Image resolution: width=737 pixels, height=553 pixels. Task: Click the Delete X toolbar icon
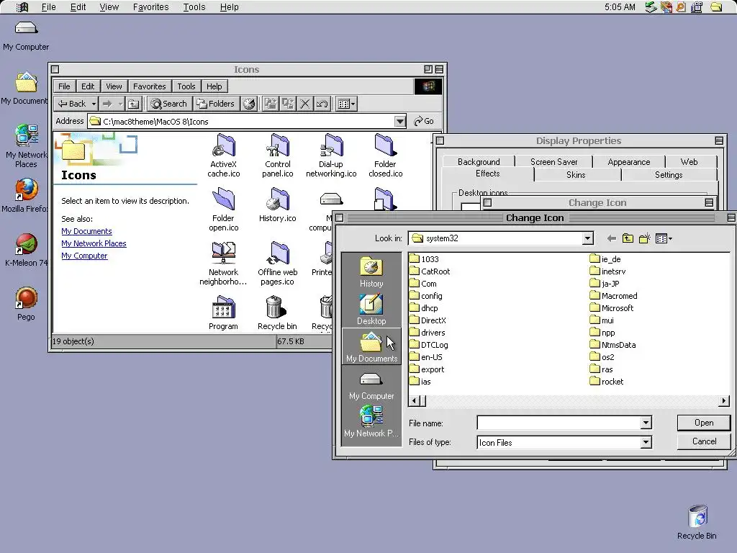(x=305, y=104)
